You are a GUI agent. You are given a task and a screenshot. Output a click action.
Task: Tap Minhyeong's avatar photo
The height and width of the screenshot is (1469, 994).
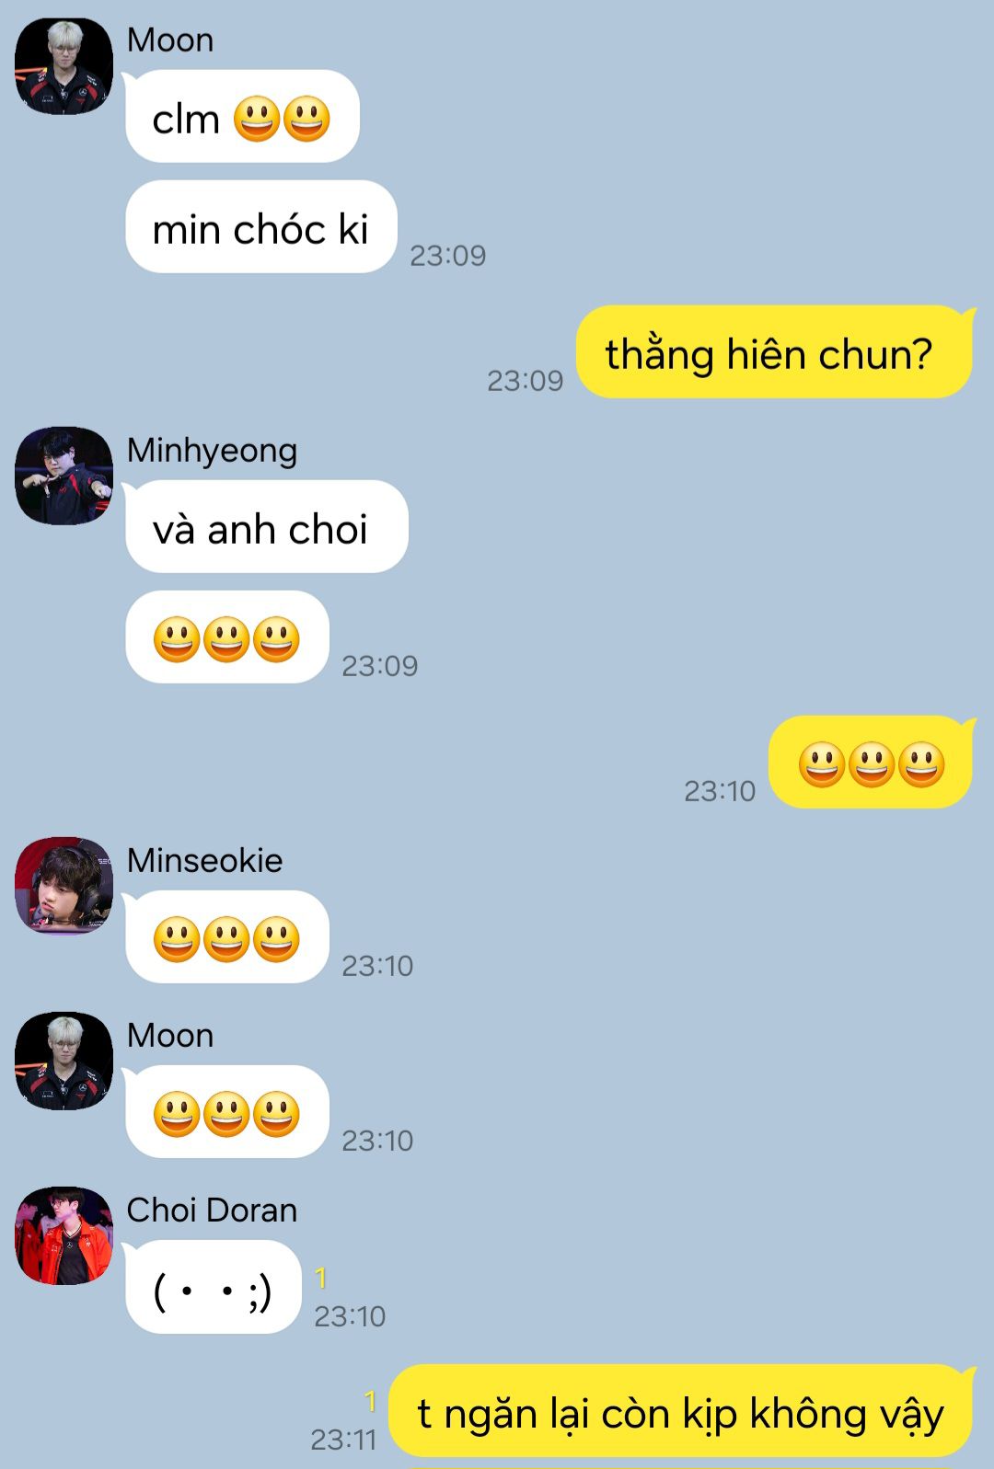point(64,476)
